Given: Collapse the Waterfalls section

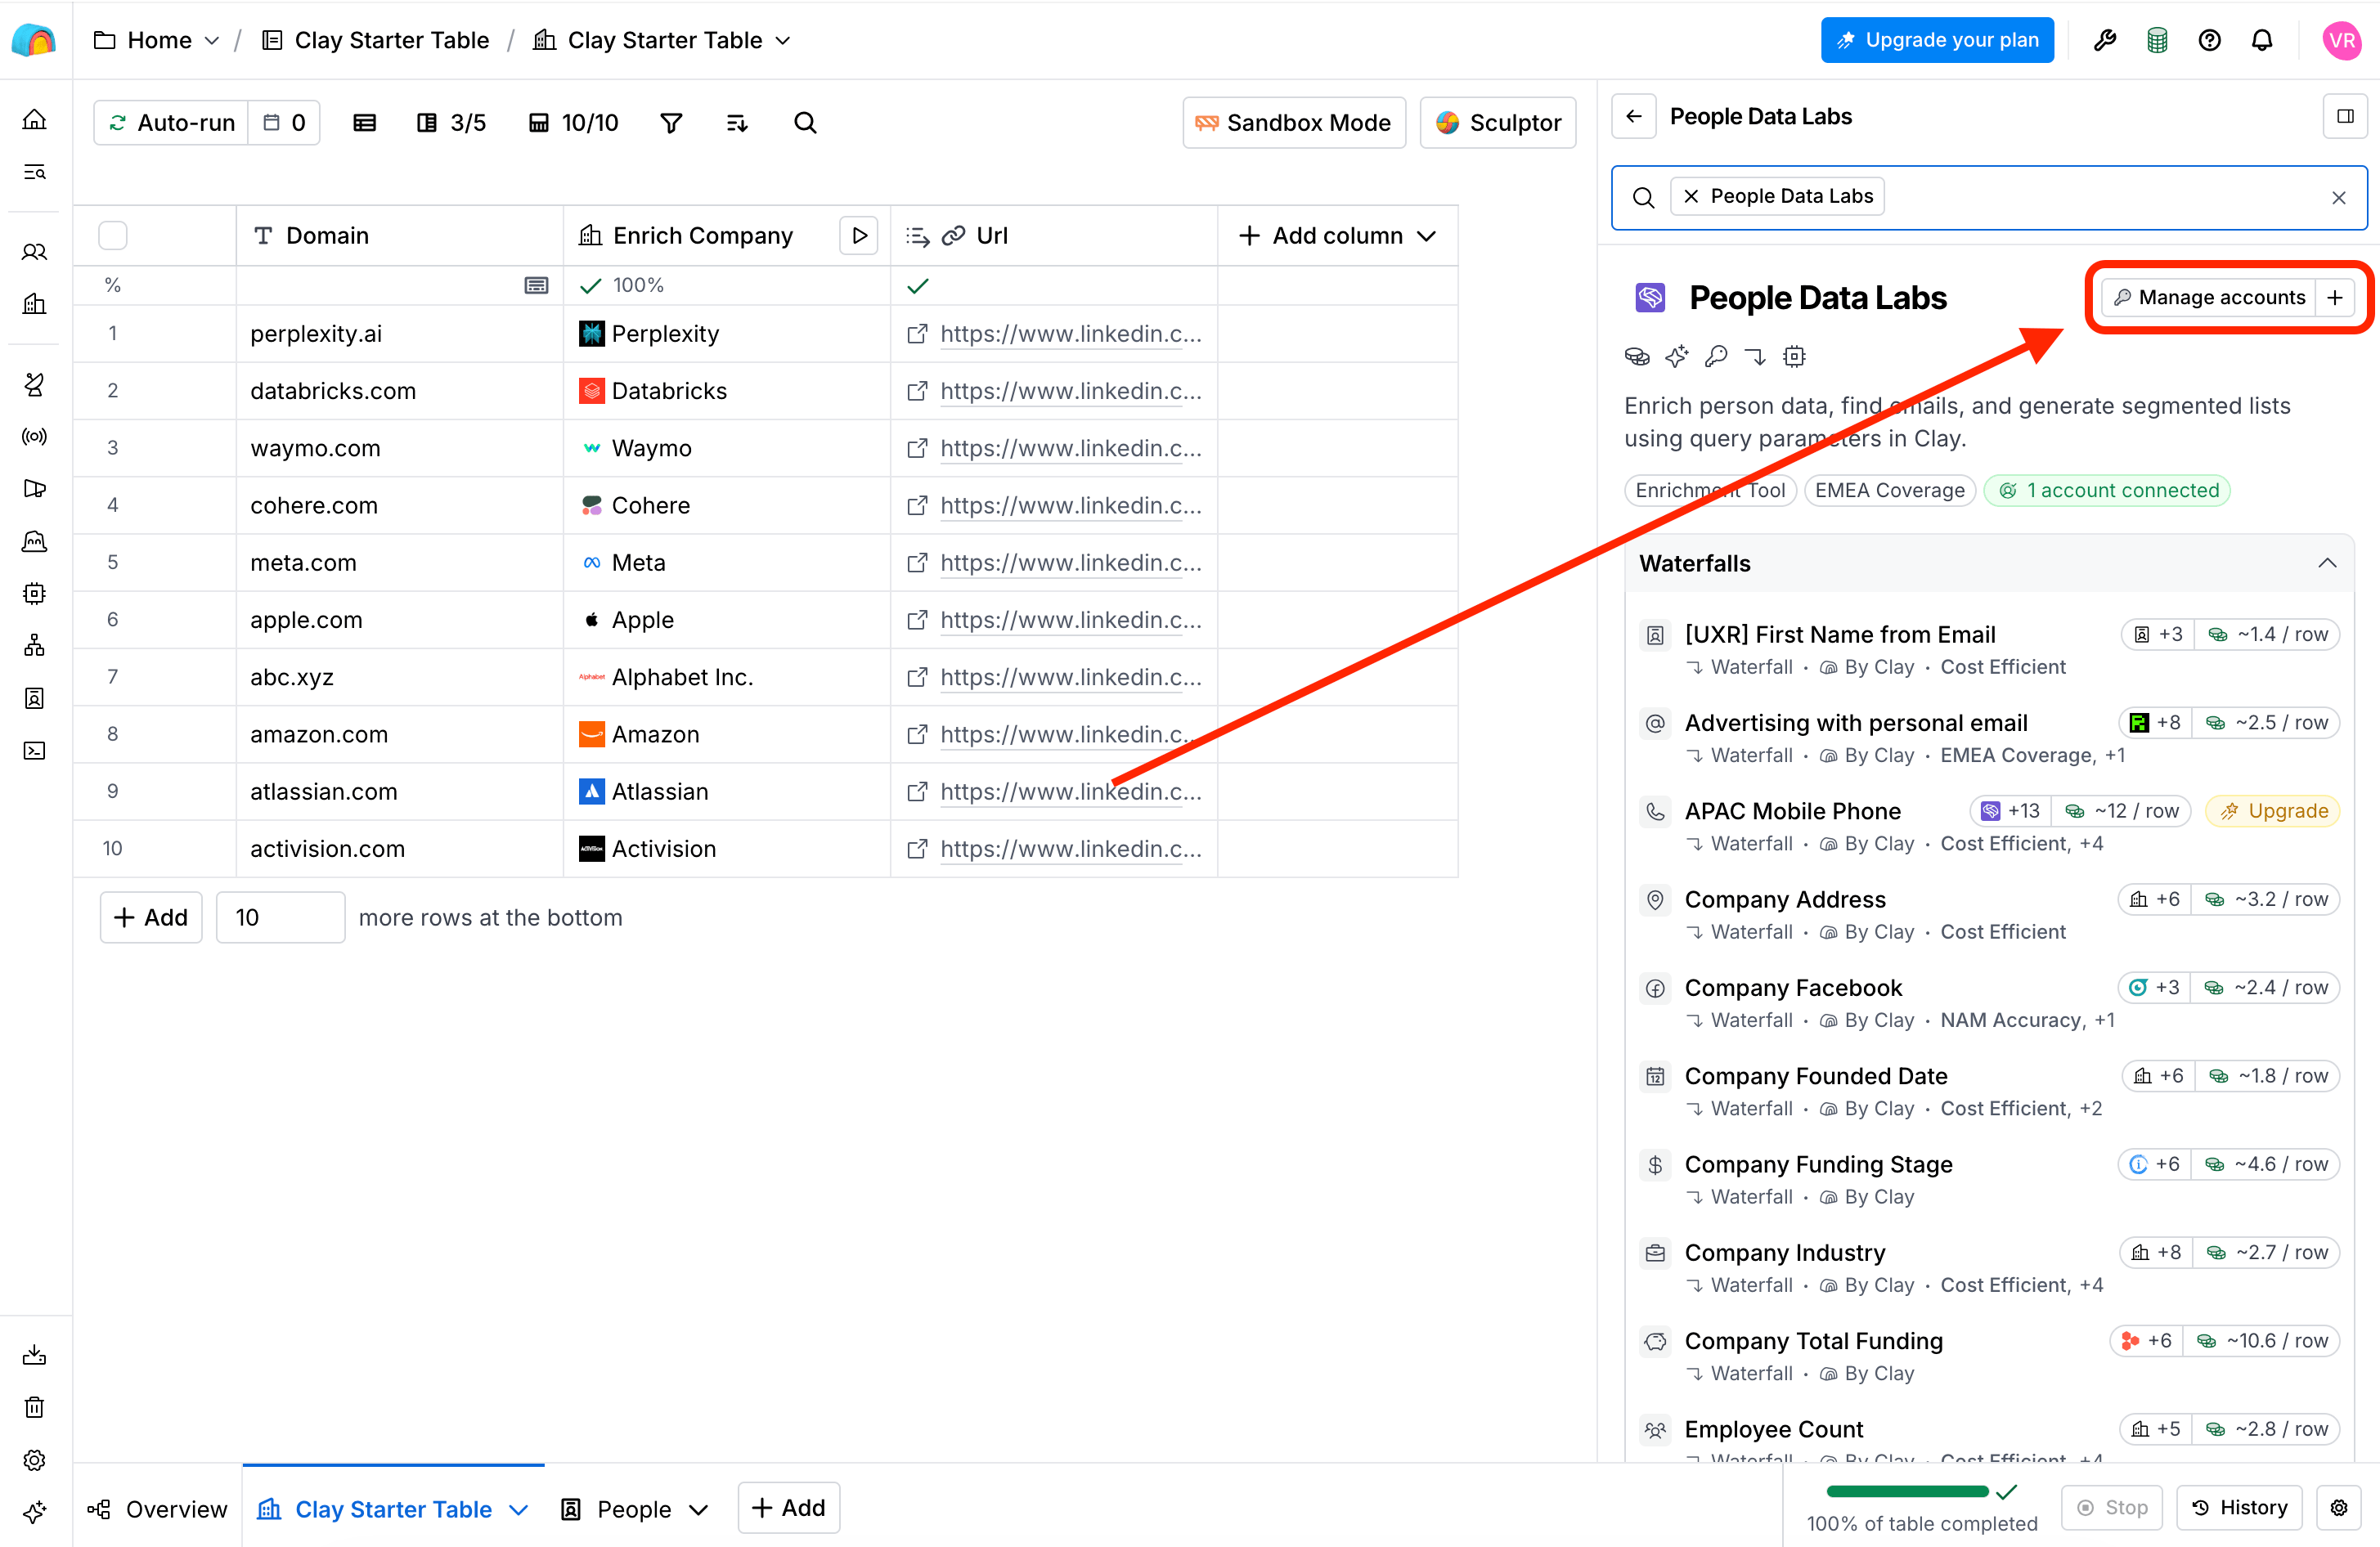Looking at the screenshot, I should [2328, 564].
